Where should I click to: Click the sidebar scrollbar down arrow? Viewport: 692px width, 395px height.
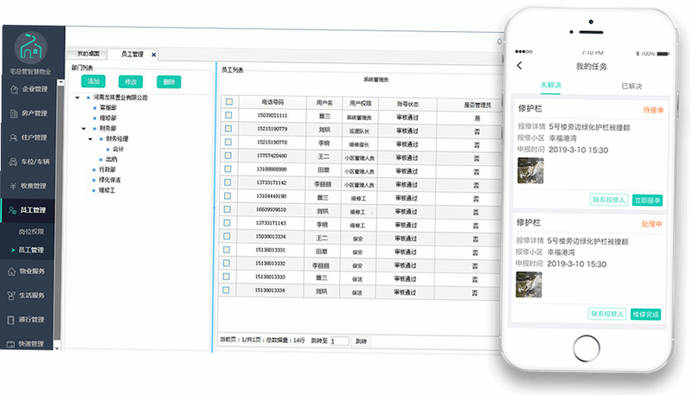click(x=56, y=348)
